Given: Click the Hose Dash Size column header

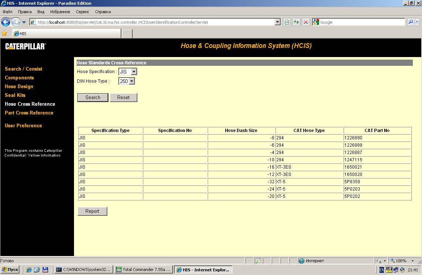Looking at the screenshot, I should tap(241, 131).
